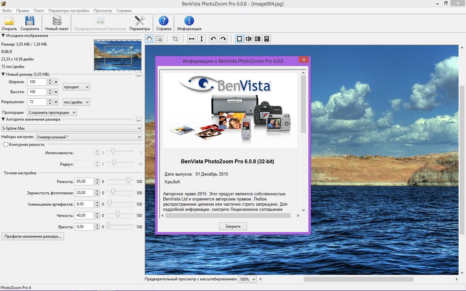The width and height of the screenshot is (466, 291).
Task: Adjust the Резкость slider
Action: (x=128, y=180)
